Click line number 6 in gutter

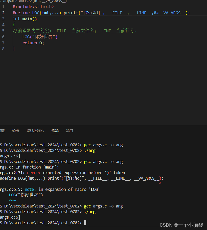tap(3, 37)
